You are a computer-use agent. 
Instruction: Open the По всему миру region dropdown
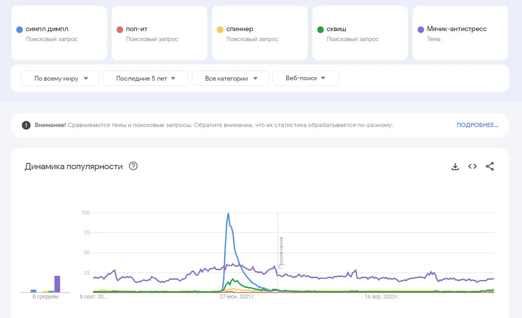pyautogui.click(x=60, y=78)
